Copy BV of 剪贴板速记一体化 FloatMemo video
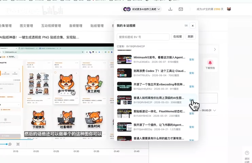 click(192, 113)
